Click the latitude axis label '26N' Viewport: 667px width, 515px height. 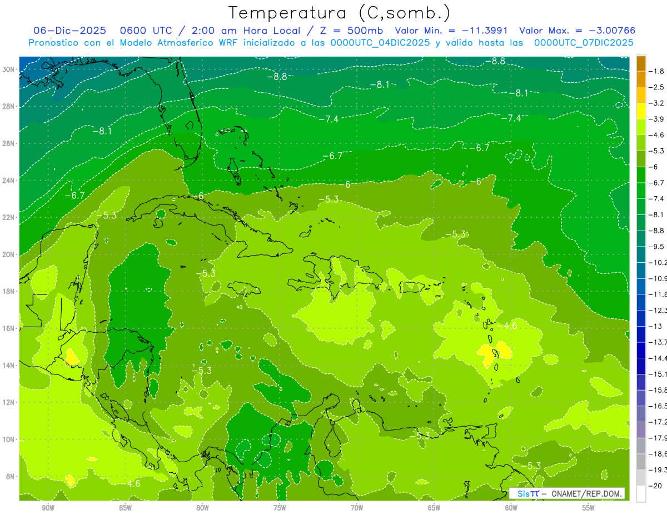9,143
